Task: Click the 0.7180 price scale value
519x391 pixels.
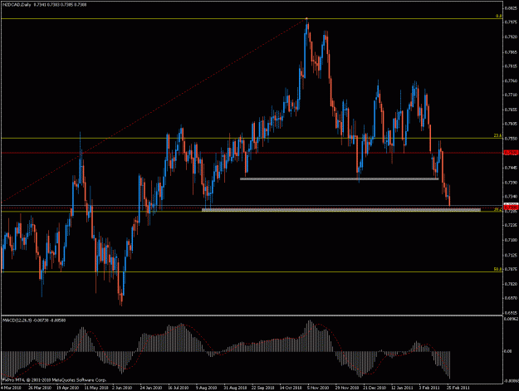Action: (511, 240)
